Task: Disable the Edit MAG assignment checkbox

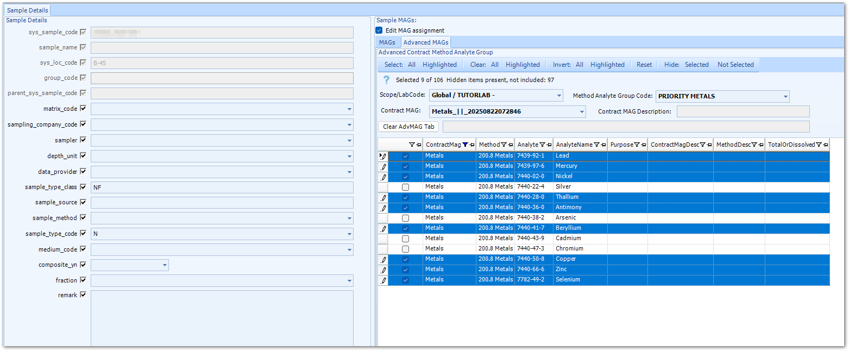Action: tap(378, 30)
